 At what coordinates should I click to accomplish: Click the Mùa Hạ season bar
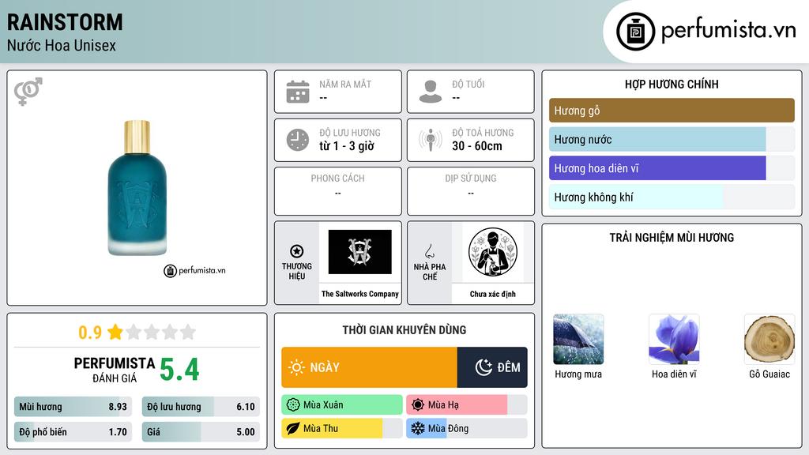(x=466, y=405)
